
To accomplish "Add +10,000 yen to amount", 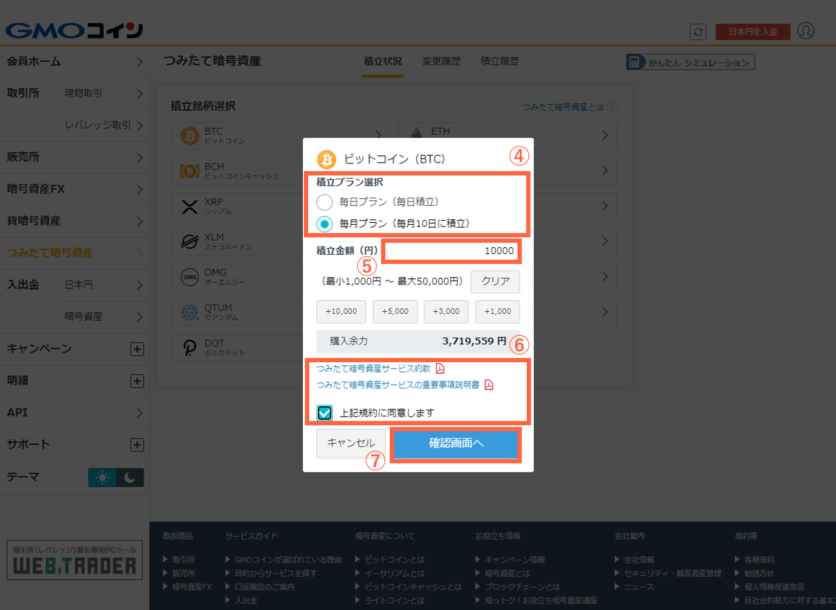I will [x=341, y=312].
